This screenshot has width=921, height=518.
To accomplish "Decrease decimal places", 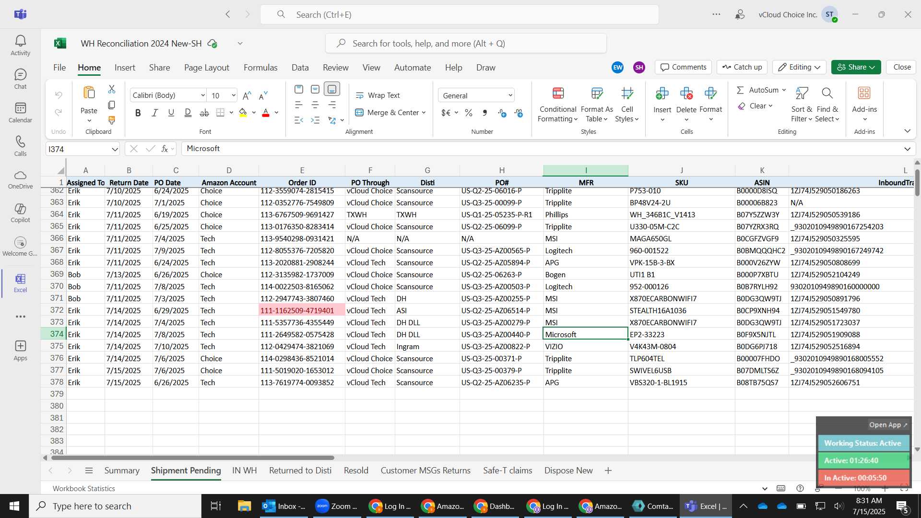I will 519,113.
